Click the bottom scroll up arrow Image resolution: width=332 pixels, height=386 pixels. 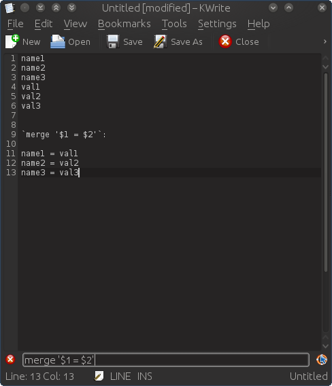(325, 337)
